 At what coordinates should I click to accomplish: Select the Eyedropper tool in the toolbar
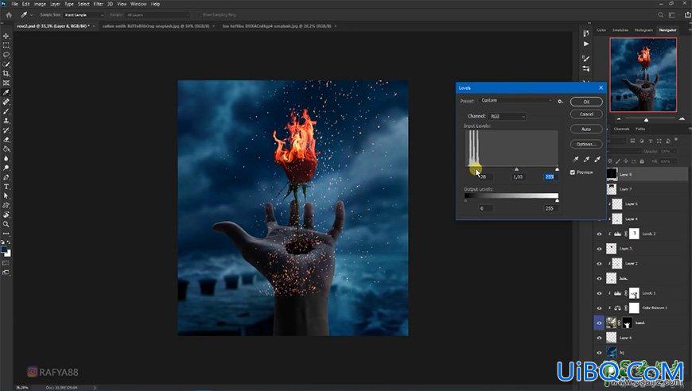pos(6,92)
